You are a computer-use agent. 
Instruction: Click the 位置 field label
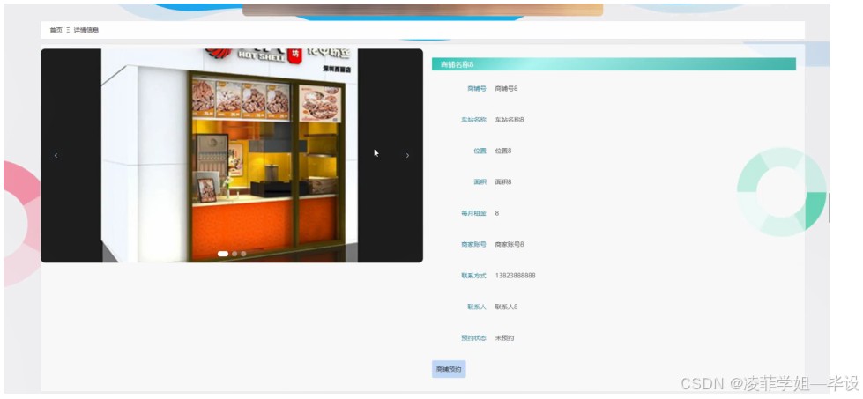(x=480, y=151)
